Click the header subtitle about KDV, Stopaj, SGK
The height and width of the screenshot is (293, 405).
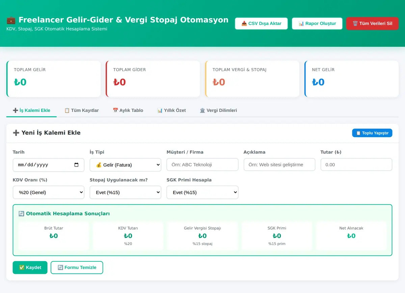(57, 29)
